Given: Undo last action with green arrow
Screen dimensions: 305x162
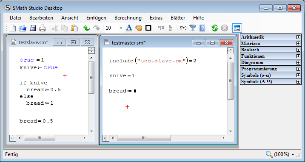Looking at the screenshot, I should [x=87, y=28].
